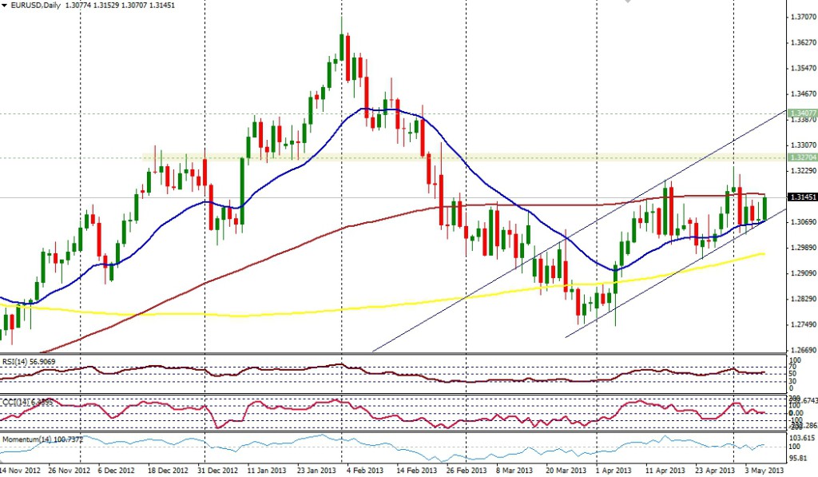This screenshot has width=818, height=477.
Task: Click the 1.31451 current price tag
Action: (x=800, y=197)
